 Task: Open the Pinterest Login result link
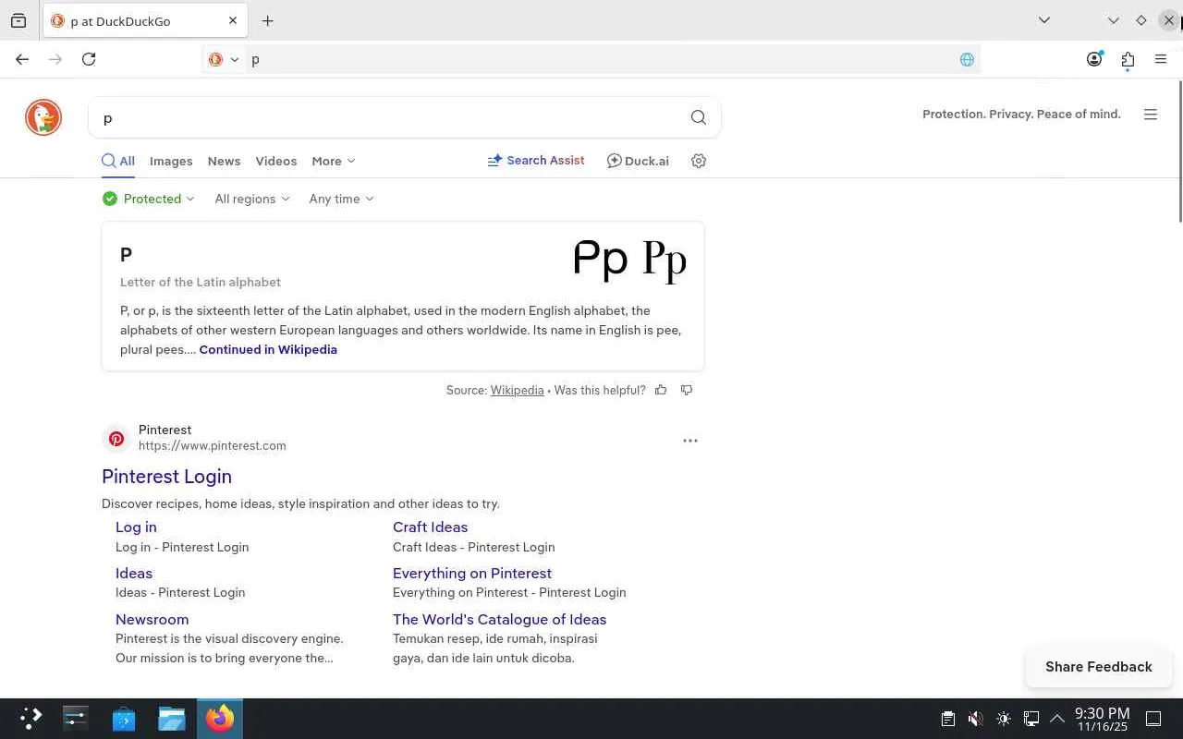tap(166, 477)
